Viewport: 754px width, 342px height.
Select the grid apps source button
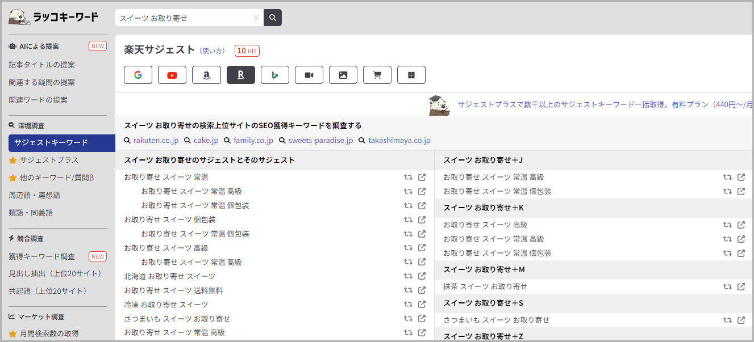[x=411, y=75]
